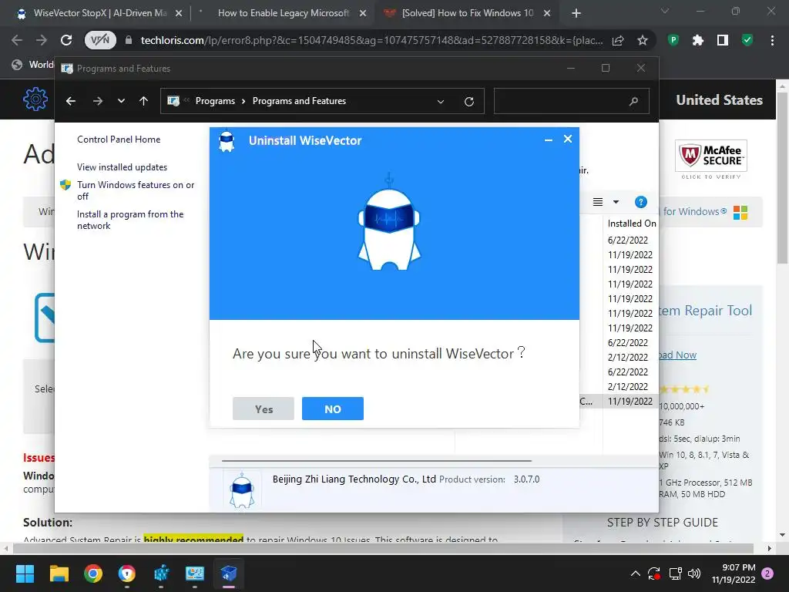Open Install a program from the network
Image resolution: width=789 pixels, height=592 pixels.
tap(130, 220)
